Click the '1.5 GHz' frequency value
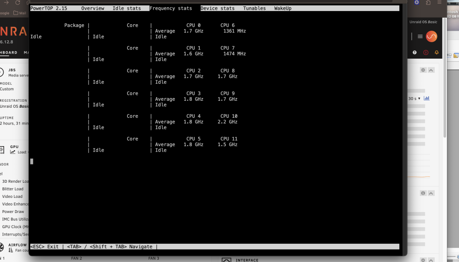This screenshot has height=262, width=459. point(228,145)
